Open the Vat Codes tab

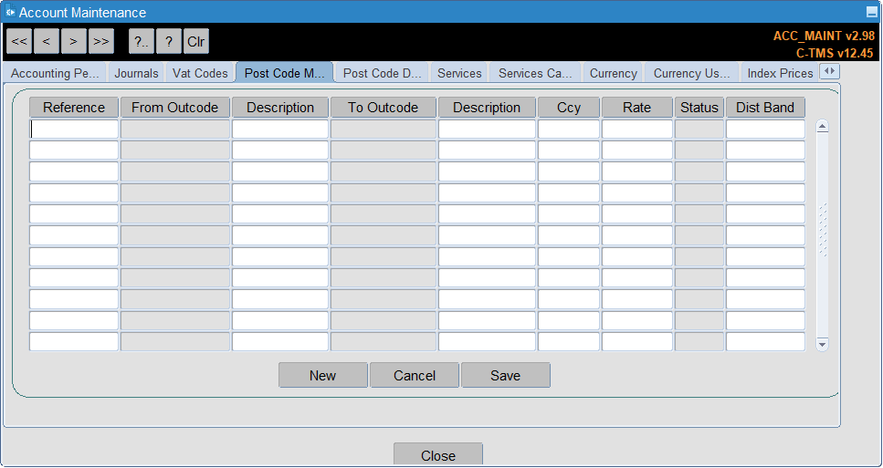[x=200, y=73]
